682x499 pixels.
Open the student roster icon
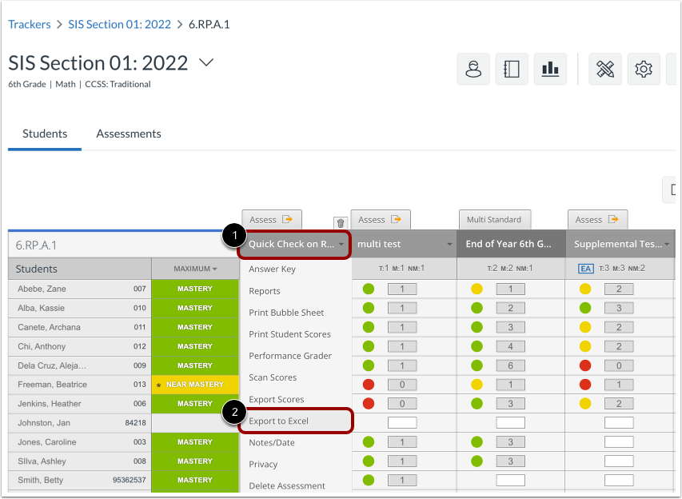pyautogui.click(x=473, y=70)
